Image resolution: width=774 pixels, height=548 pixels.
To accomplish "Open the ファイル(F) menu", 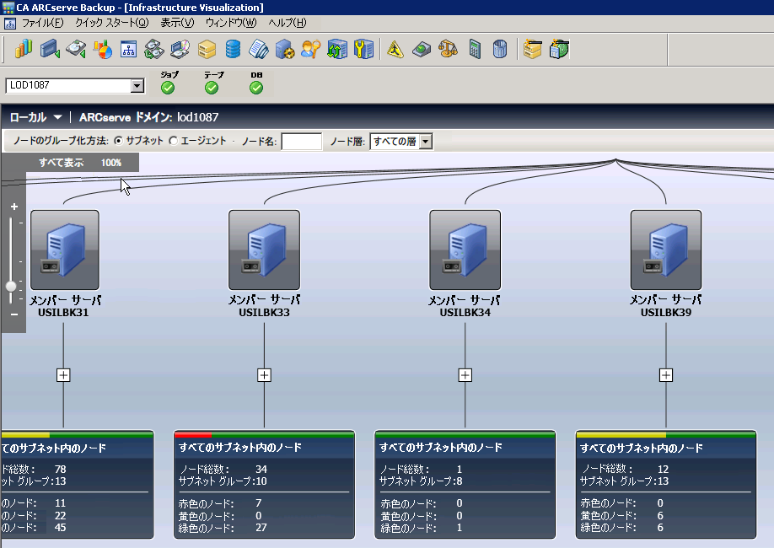I will (x=42, y=22).
